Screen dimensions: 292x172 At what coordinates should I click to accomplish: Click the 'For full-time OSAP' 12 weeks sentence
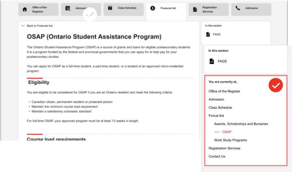[83, 121]
